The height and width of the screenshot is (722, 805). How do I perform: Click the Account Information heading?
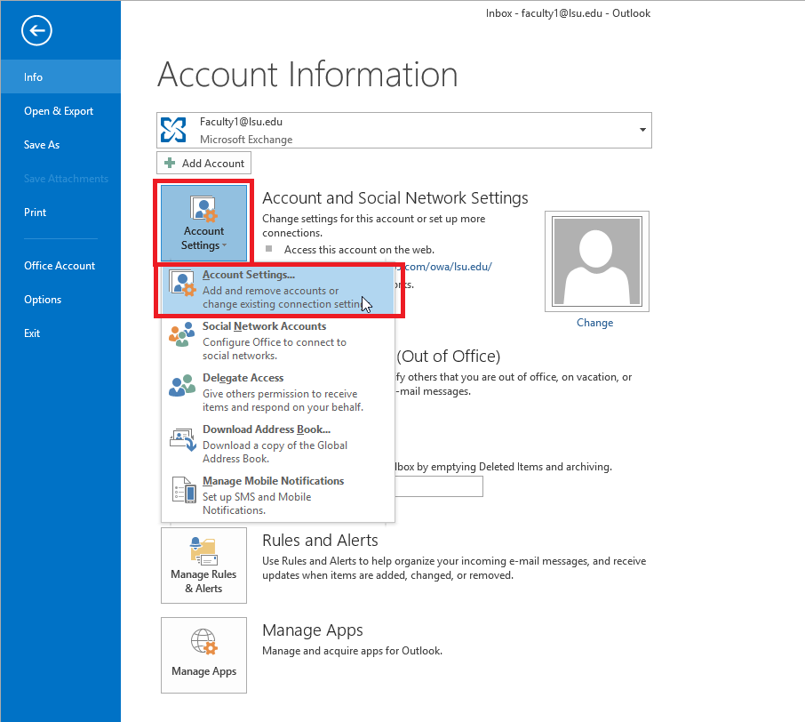click(307, 75)
